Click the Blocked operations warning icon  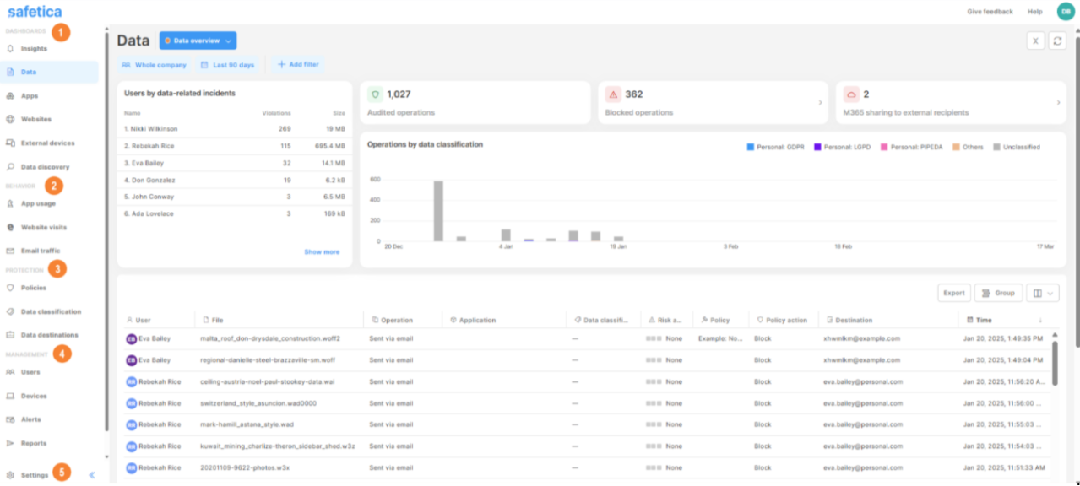coord(613,94)
